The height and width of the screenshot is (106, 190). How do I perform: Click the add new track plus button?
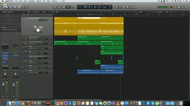coord(24,15)
